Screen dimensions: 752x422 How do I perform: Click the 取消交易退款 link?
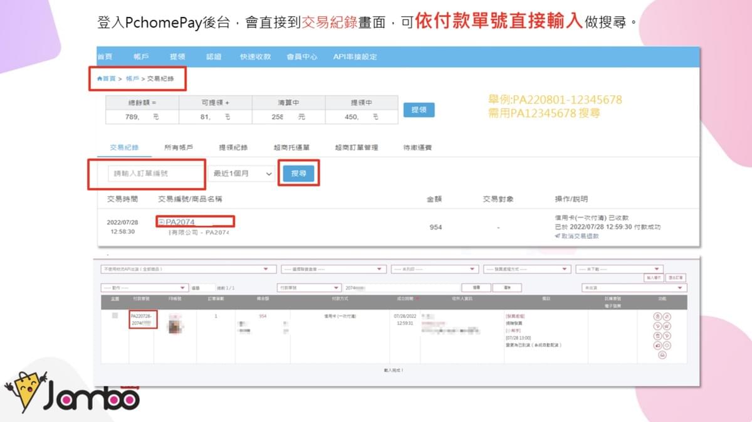pos(580,236)
